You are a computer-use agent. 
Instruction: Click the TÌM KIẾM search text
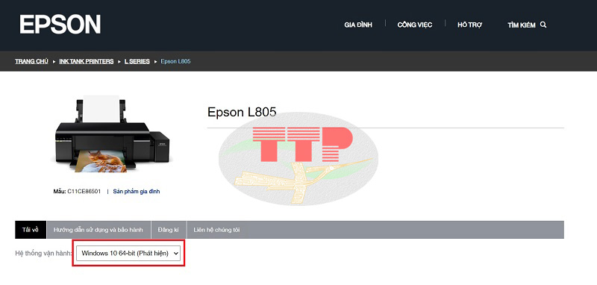(521, 25)
